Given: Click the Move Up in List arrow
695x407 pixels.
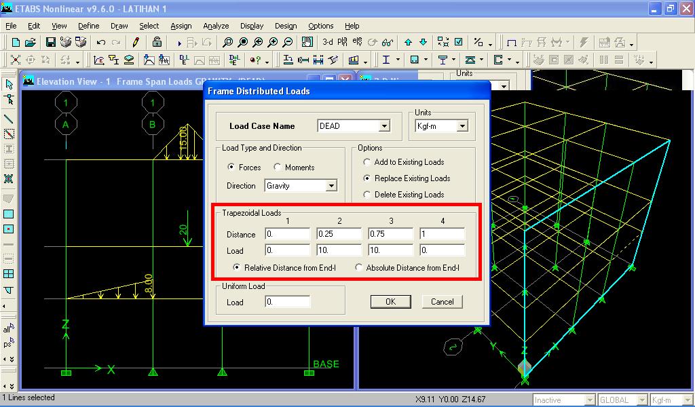Looking at the screenshot, I should tap(408, 42).
